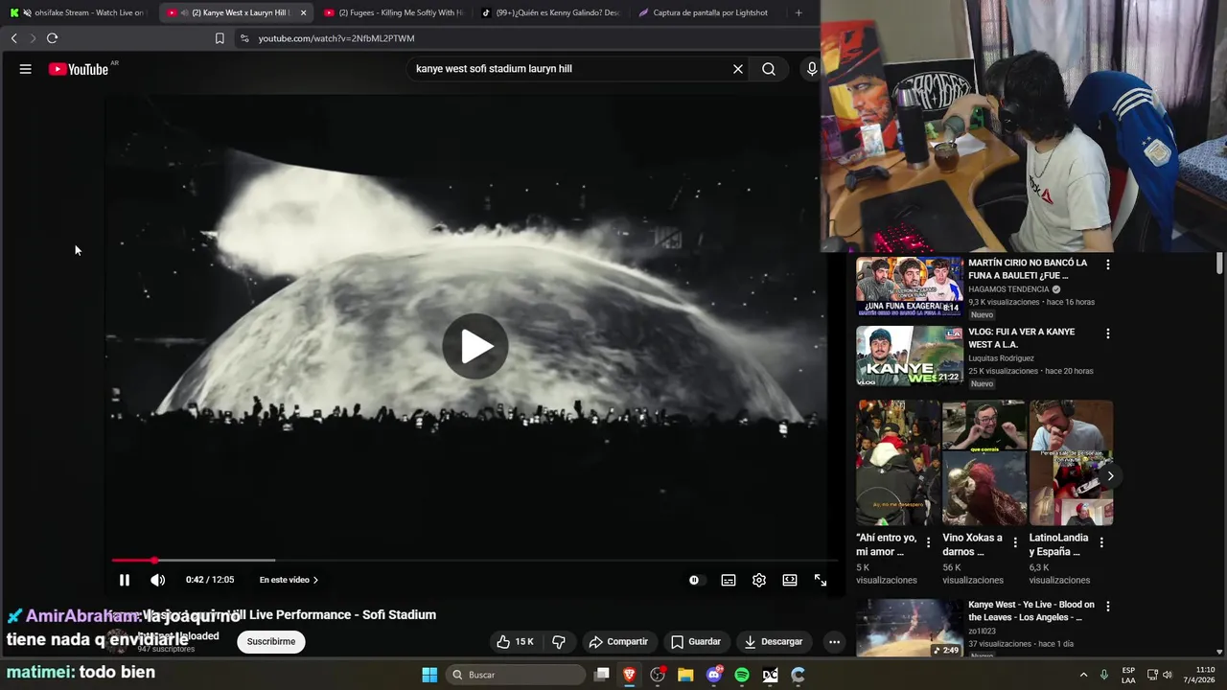This screenshot has height=690, width=1227.
Task: Click the Descargar download button
Action: tap(774, 641)
